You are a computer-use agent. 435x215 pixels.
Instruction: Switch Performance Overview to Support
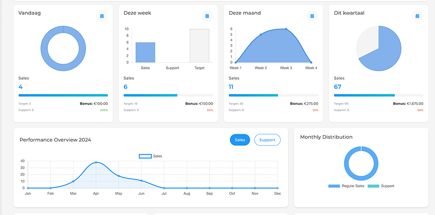click(267, 140)
